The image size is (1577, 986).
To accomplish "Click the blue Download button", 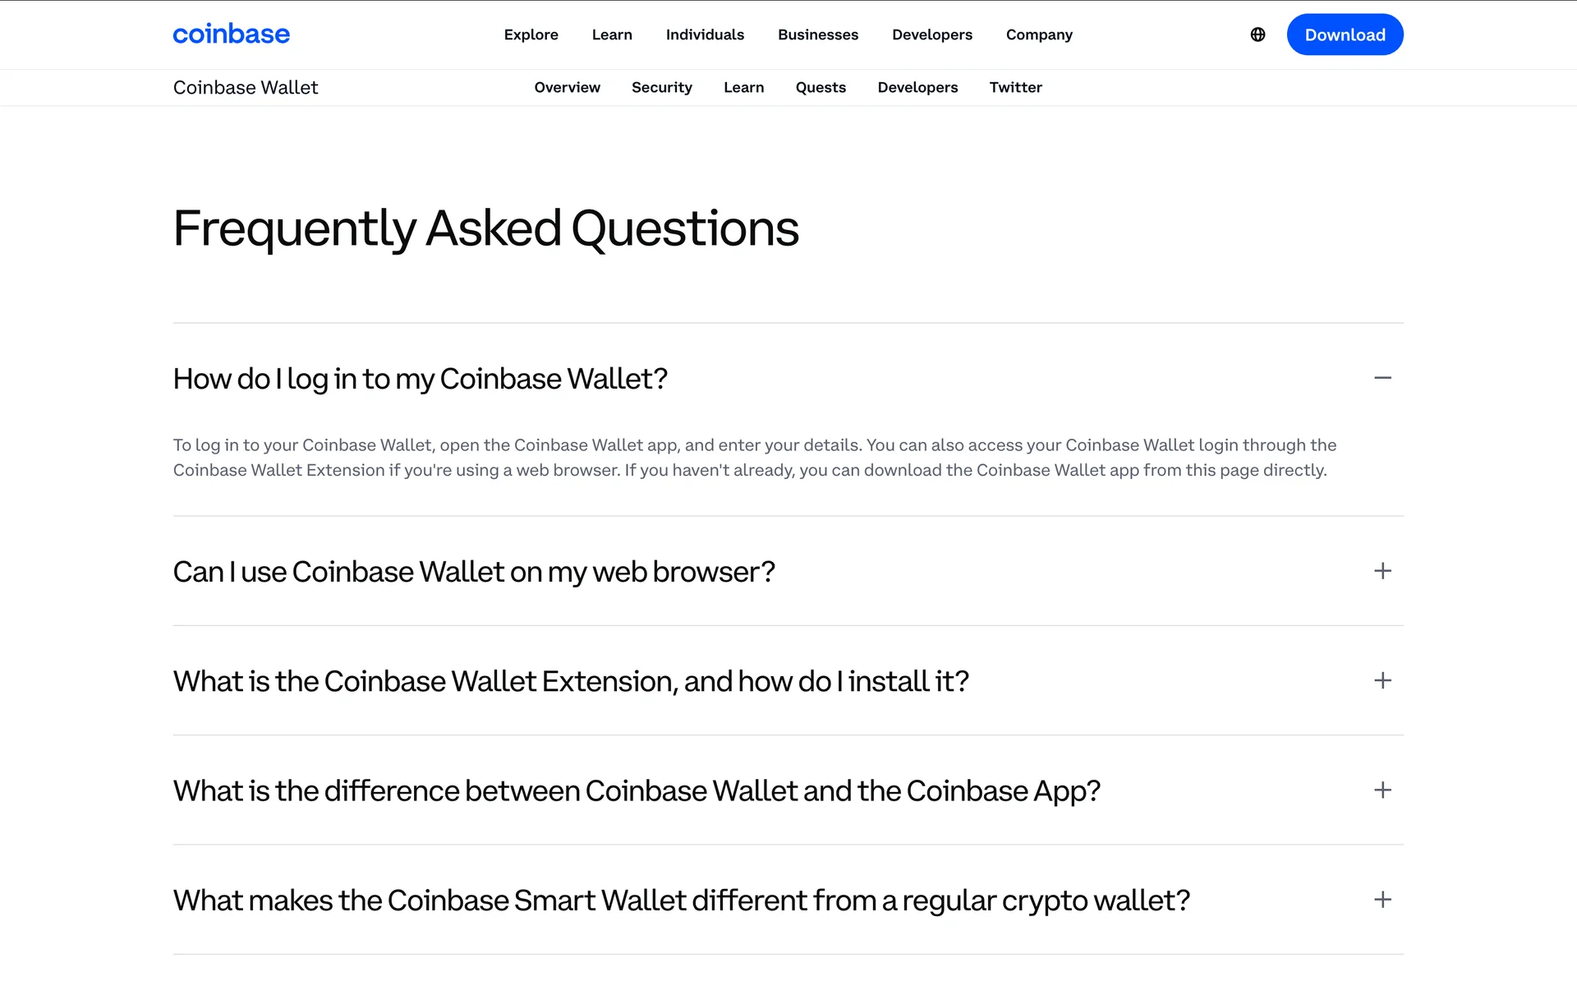I will [x=1345, y=35].
